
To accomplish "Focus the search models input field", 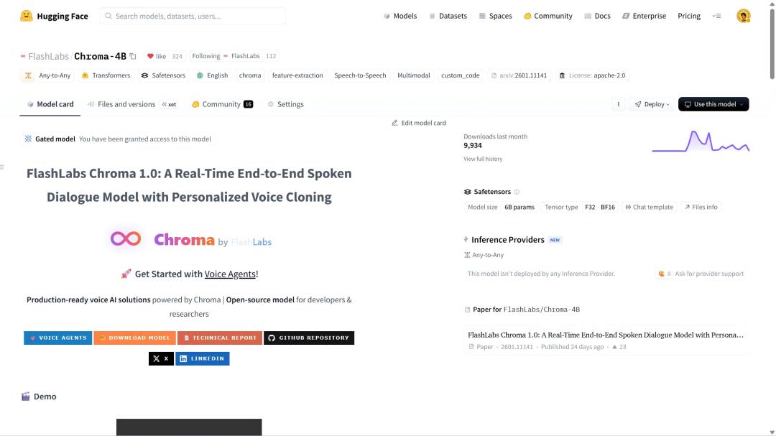I will [x=193, y=16].
